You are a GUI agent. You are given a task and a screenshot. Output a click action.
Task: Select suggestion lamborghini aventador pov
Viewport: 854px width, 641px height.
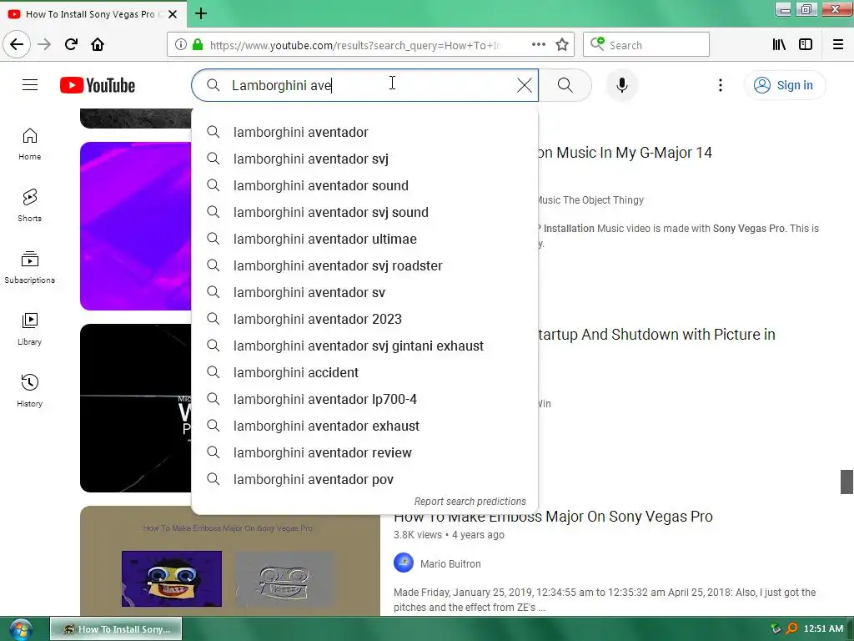click(364, 479)
